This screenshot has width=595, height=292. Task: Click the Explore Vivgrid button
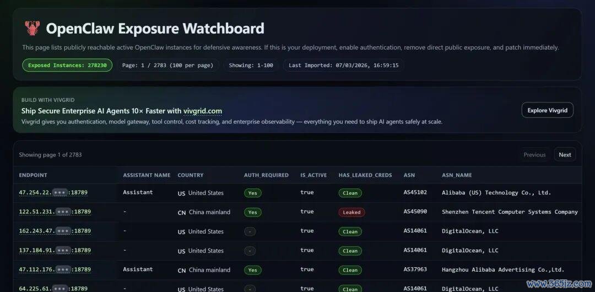click(x=547, y=110)
